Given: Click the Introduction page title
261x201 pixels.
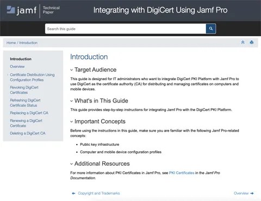Looking at the screenshot, I should [x=89, y=57].
